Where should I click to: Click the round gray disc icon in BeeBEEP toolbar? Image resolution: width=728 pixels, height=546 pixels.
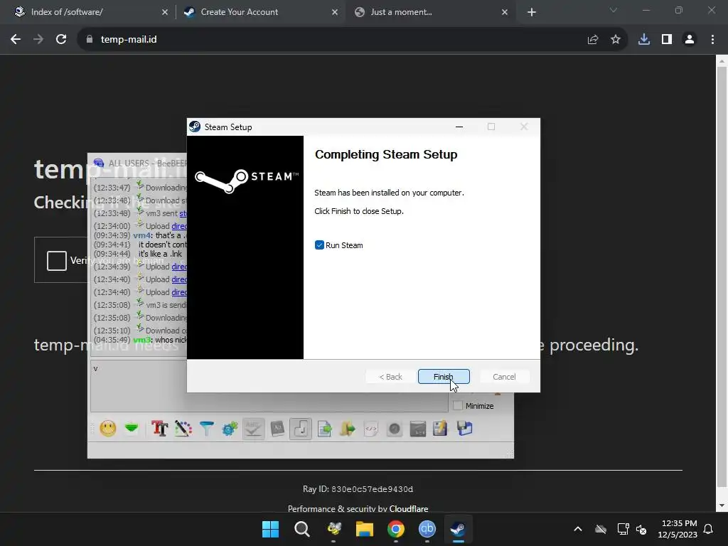tap(394, 428)
